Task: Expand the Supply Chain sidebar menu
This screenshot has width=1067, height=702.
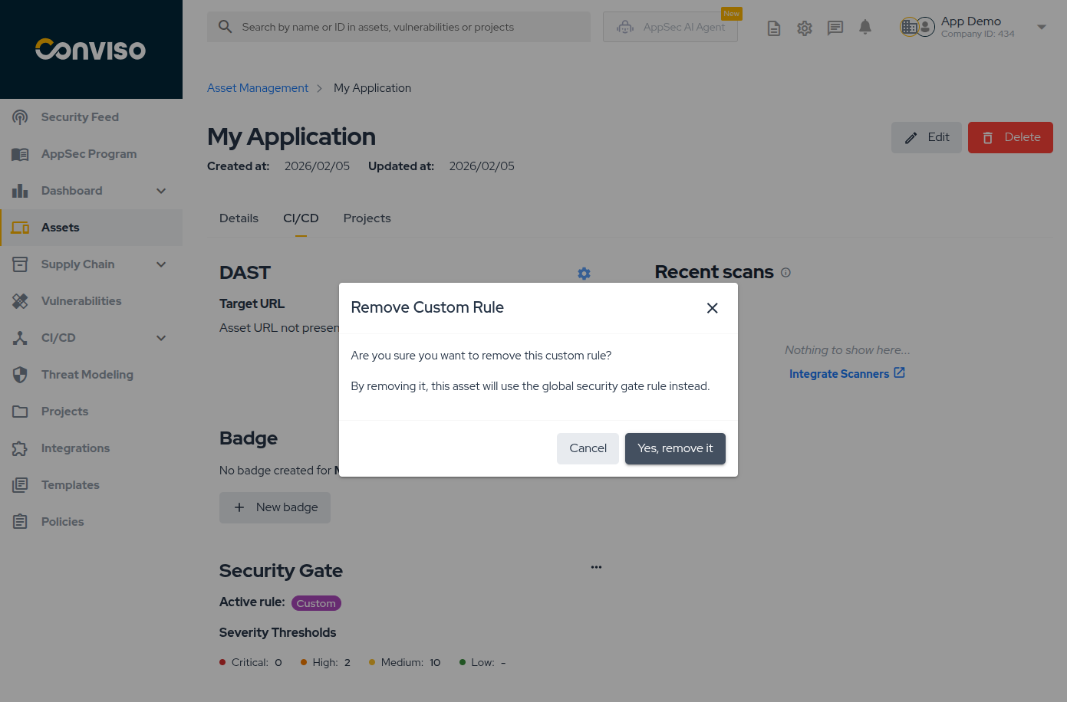Action: point(161,264)
